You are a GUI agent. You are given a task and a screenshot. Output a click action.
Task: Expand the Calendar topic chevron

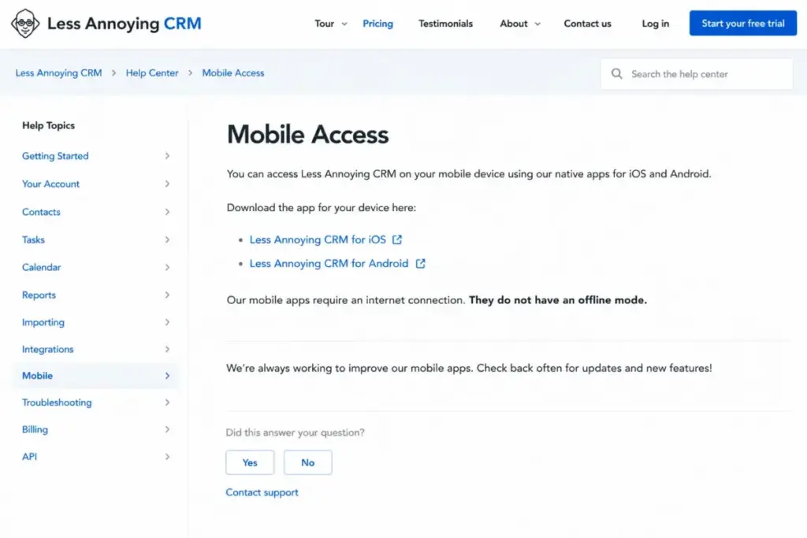click(167, 268)
